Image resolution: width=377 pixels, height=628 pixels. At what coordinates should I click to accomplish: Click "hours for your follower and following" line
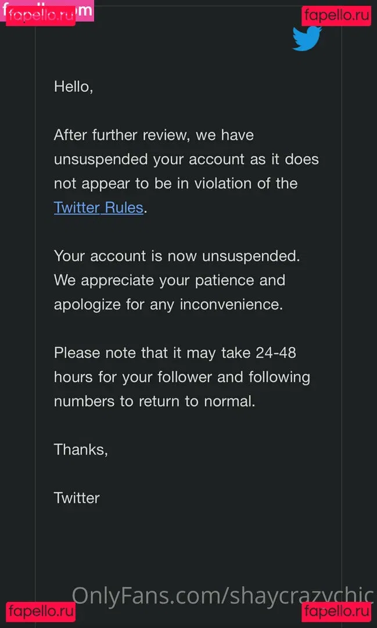182,377
